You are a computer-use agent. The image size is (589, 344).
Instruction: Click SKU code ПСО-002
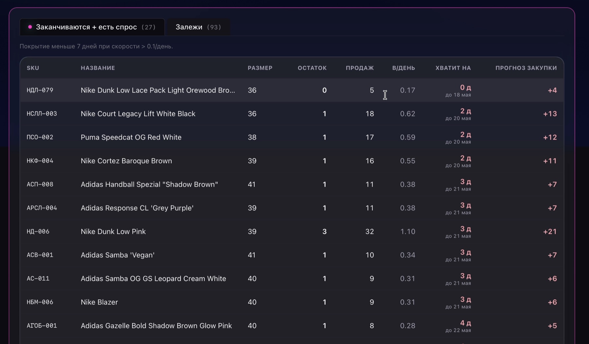[x=40, y=137]
